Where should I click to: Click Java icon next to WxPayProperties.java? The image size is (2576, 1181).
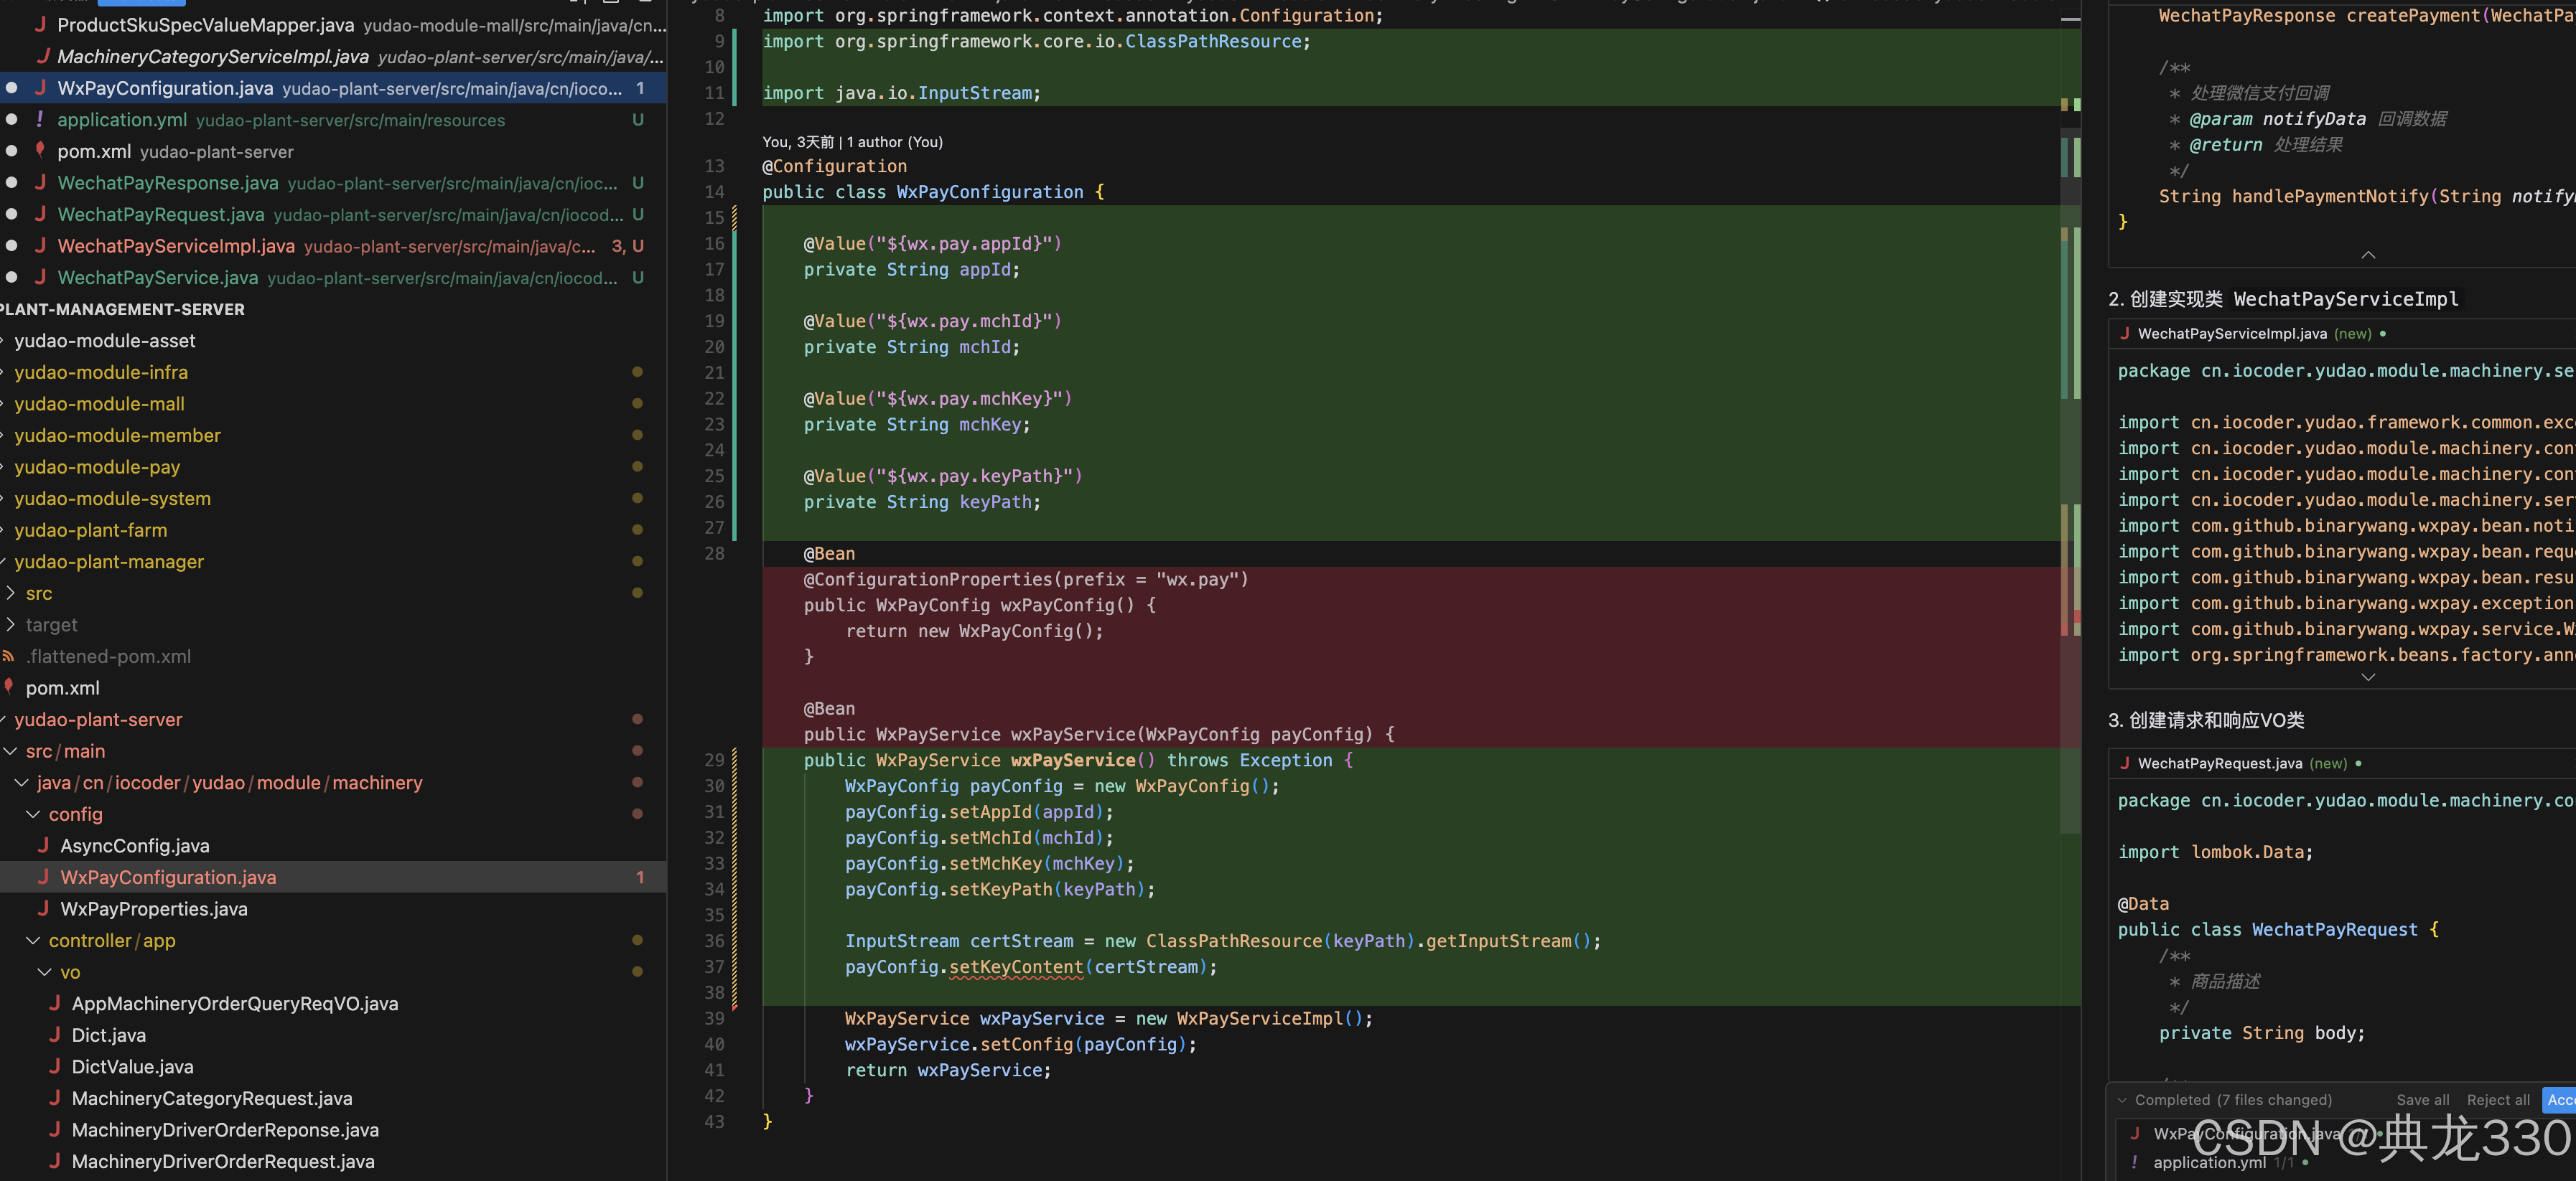pos(43,908)
